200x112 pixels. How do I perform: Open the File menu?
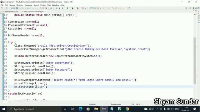click(x=2, y=5)
